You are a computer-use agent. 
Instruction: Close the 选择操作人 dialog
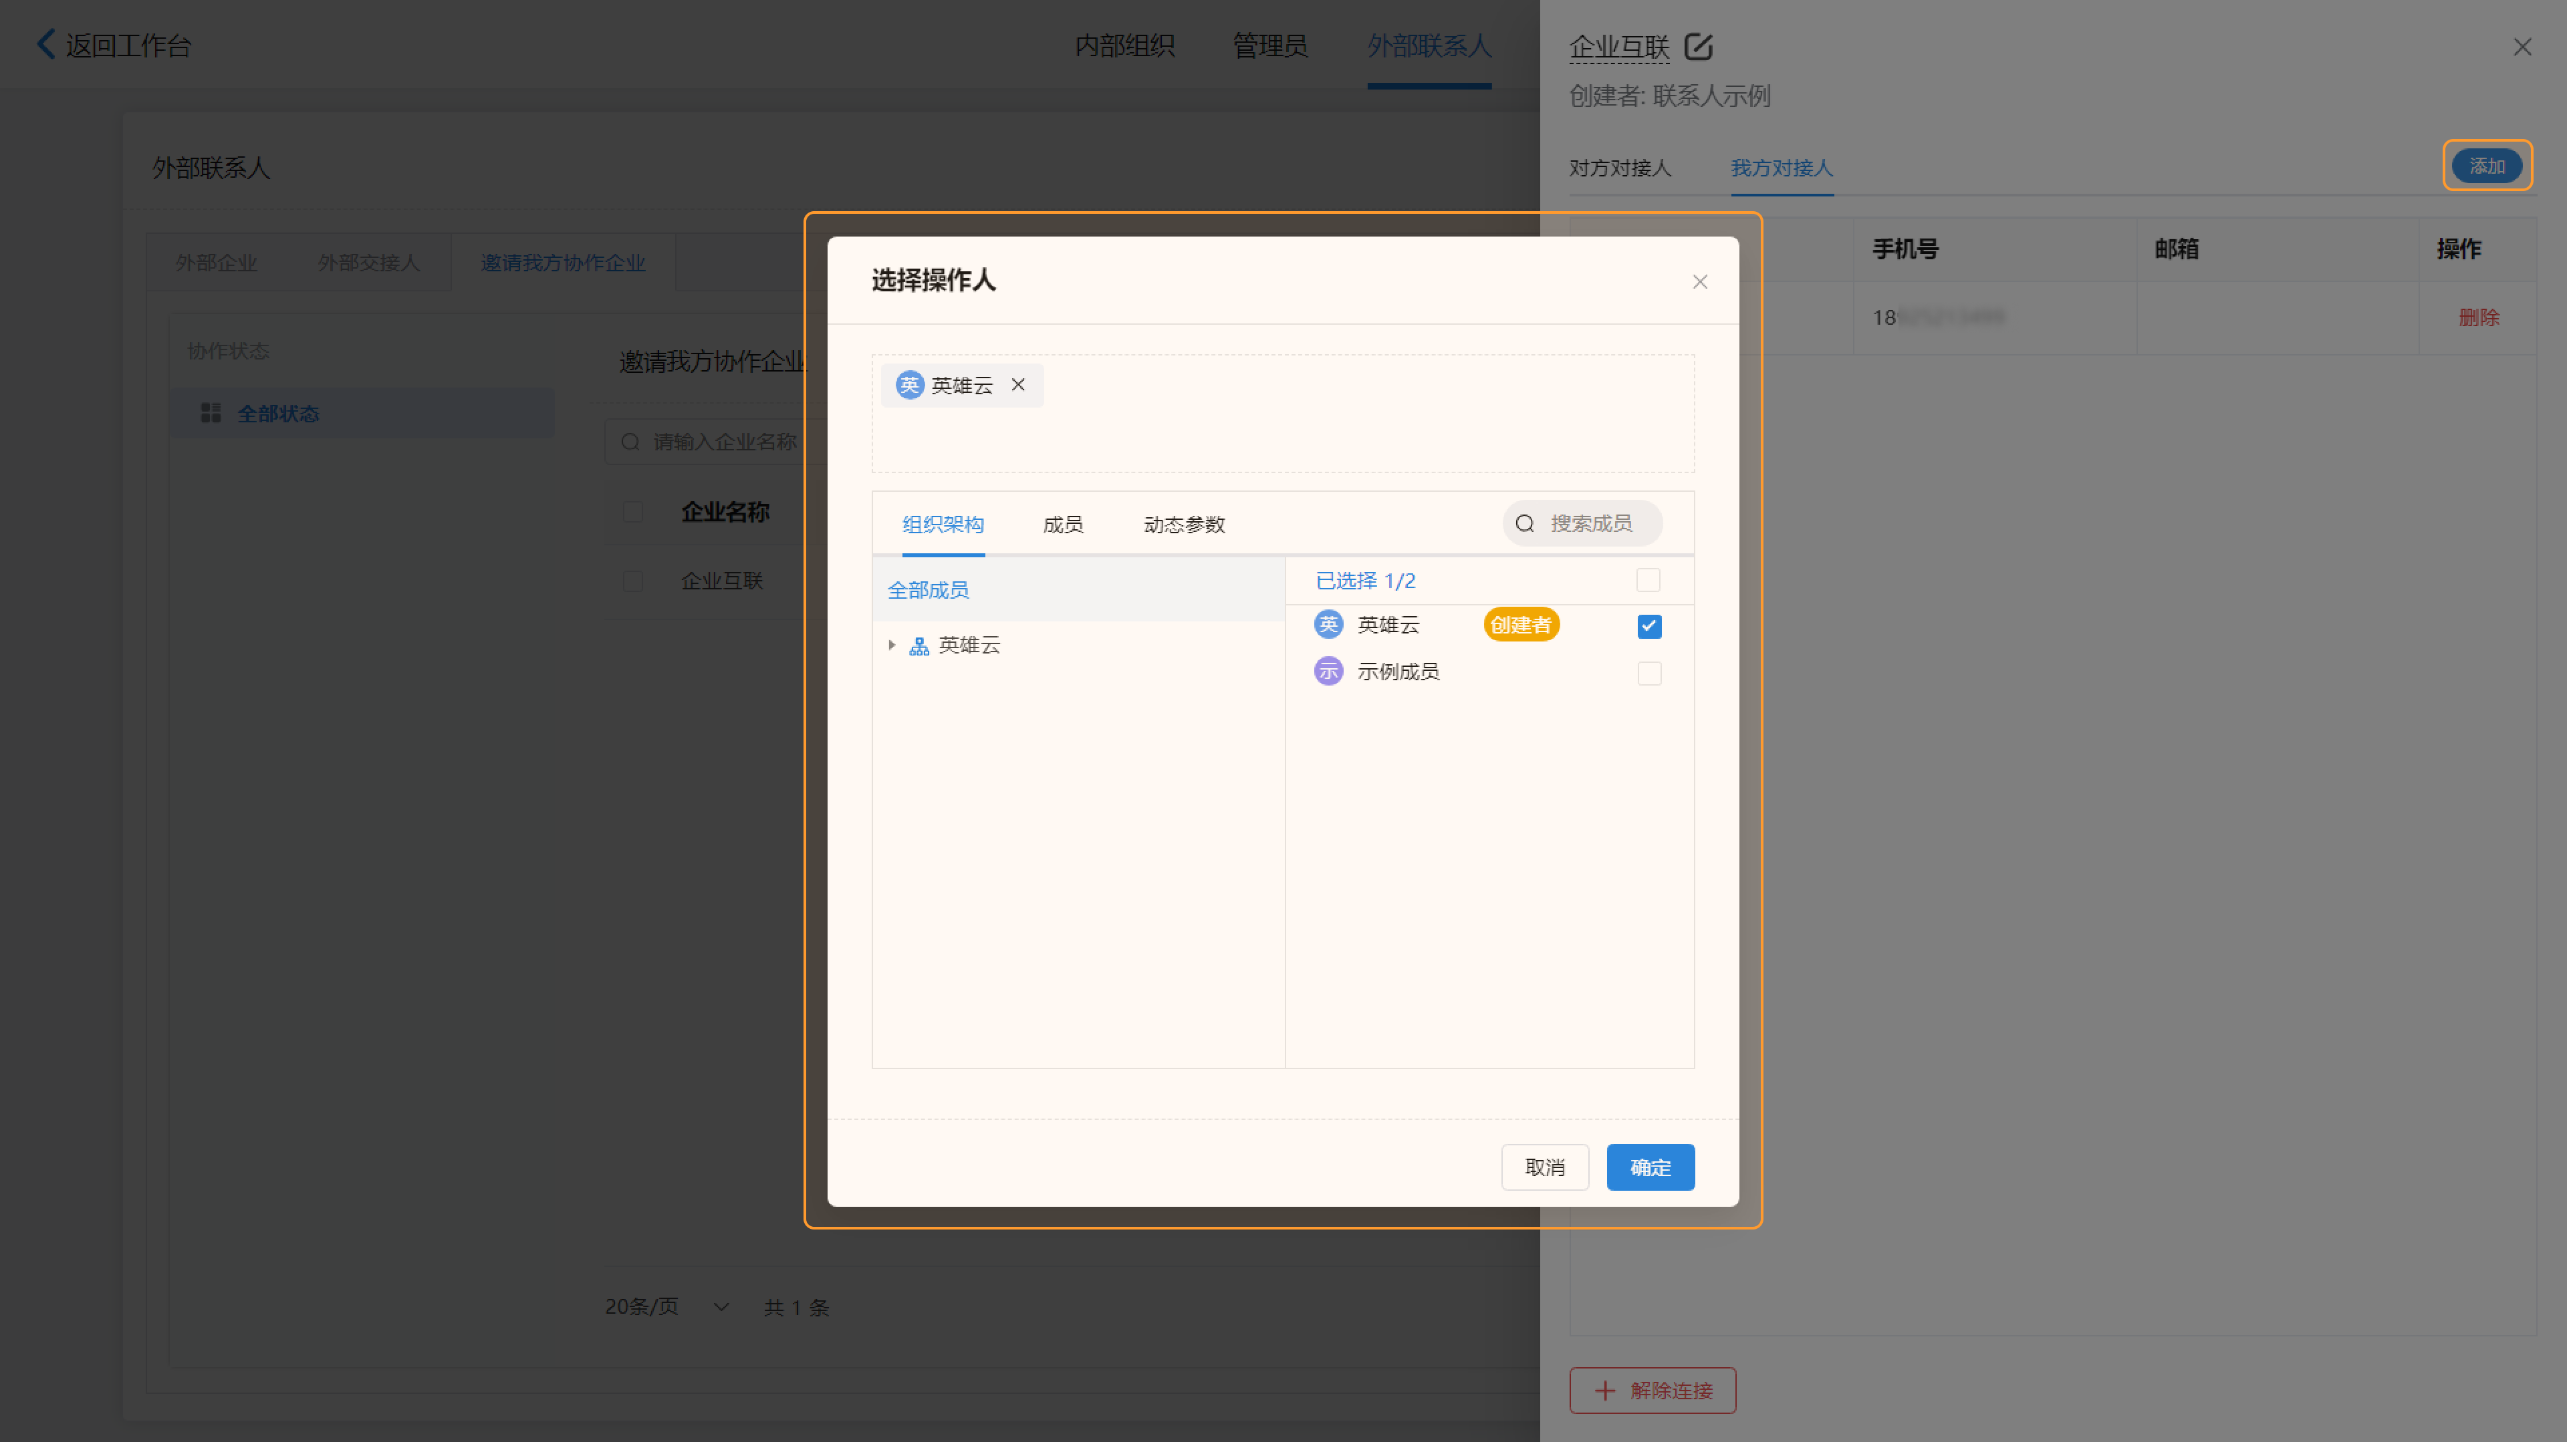pos(1700,282)
